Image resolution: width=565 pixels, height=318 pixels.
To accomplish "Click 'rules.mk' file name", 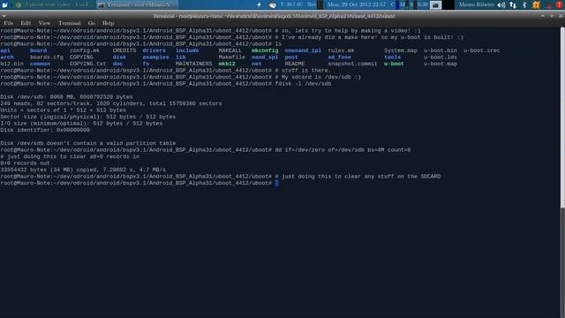I will tap(342, 50).
